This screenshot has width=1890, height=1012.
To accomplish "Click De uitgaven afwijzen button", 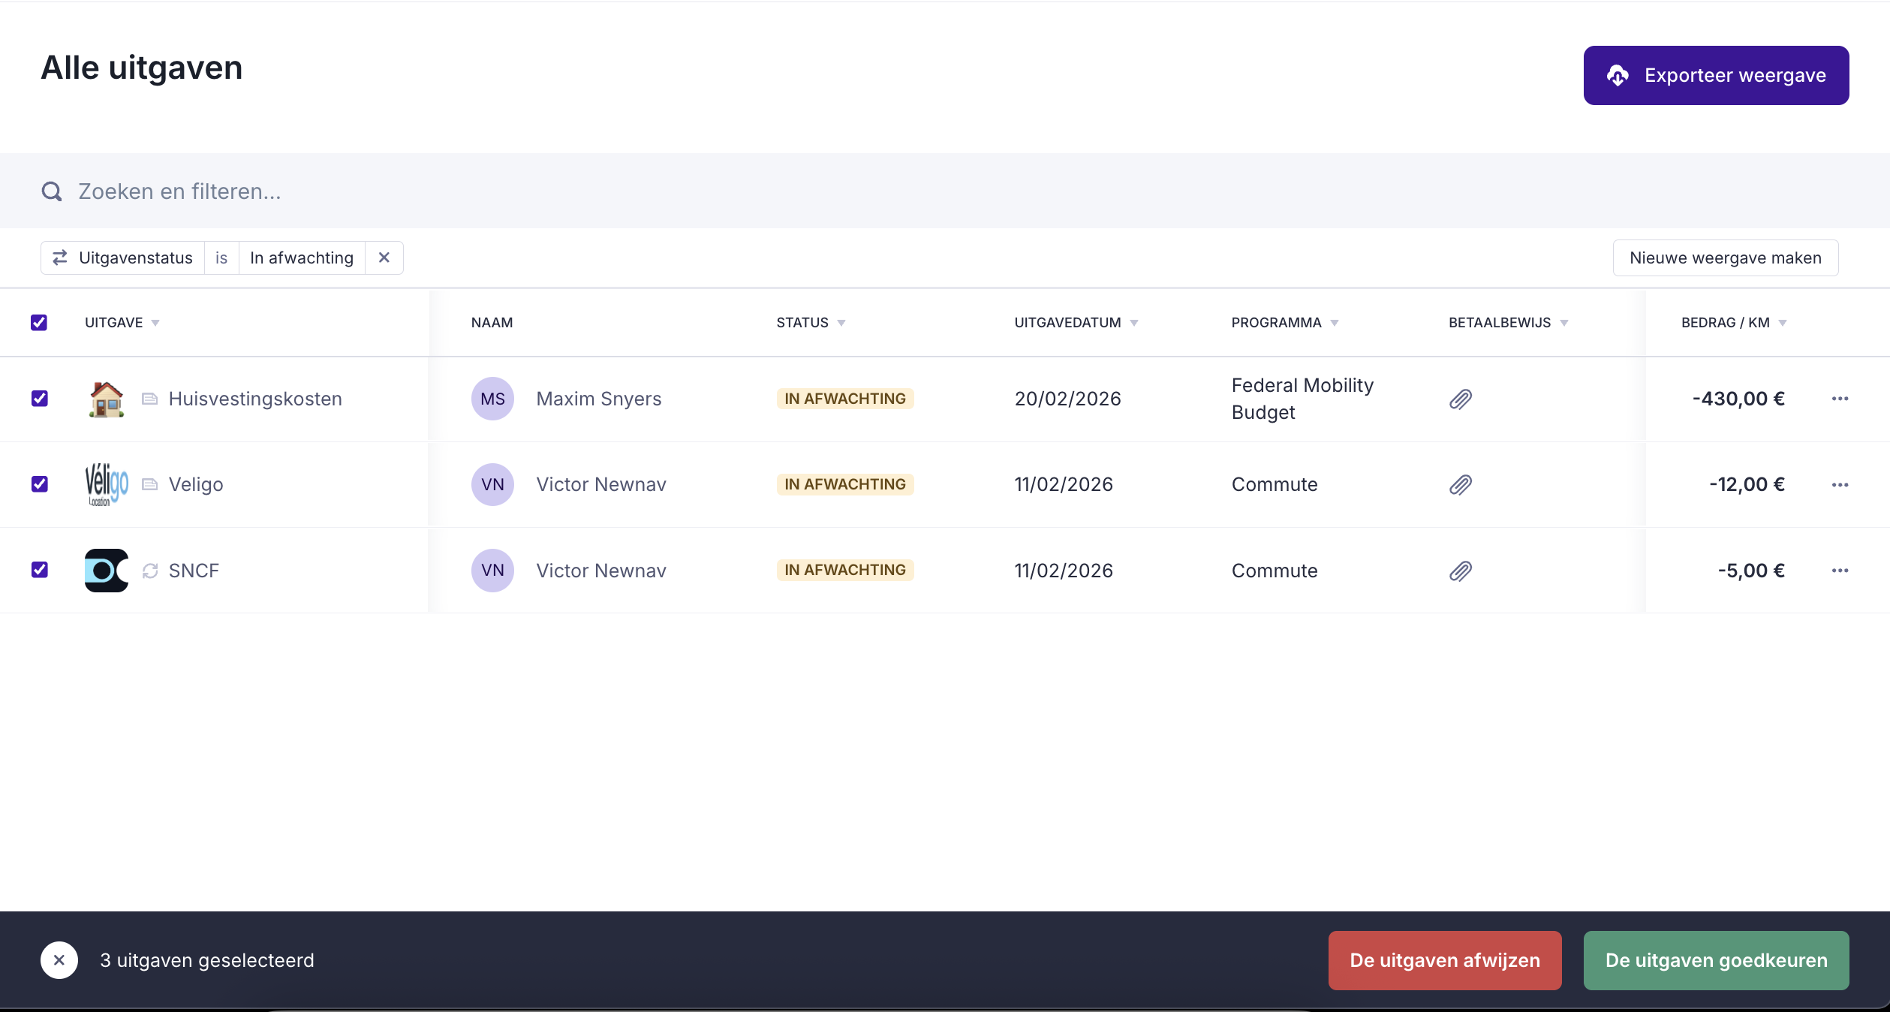I will (x=1444, y=960).
